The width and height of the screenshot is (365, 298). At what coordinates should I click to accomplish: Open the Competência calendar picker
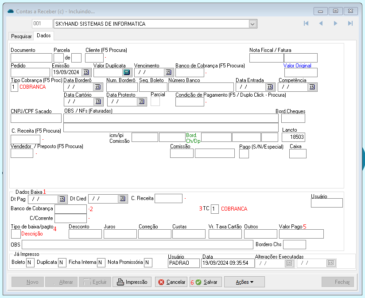point(312,87)
